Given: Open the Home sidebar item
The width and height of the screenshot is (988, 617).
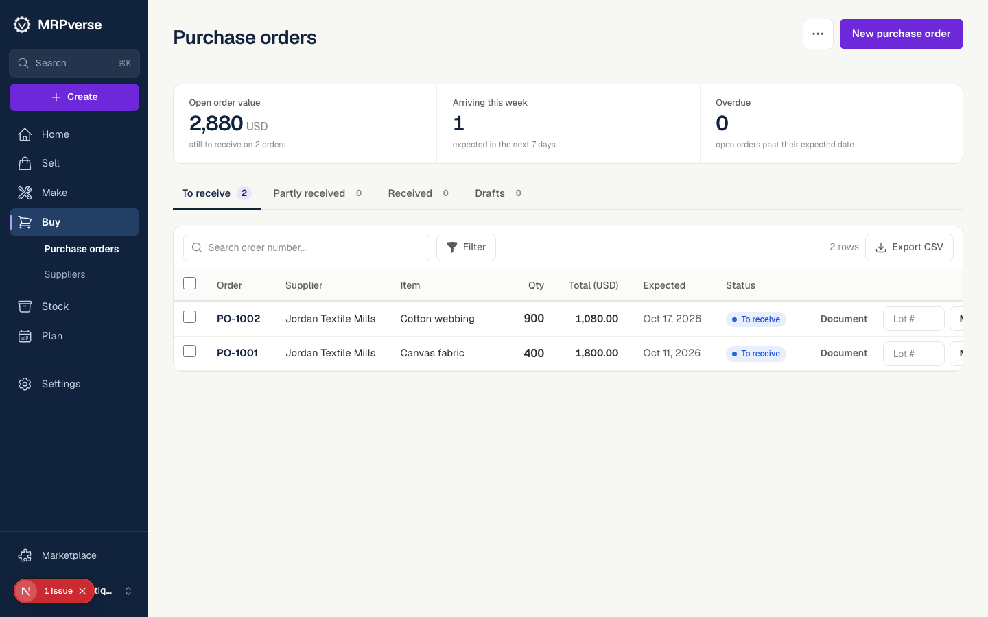Looking at the screenshot, I should click(74, 134).
